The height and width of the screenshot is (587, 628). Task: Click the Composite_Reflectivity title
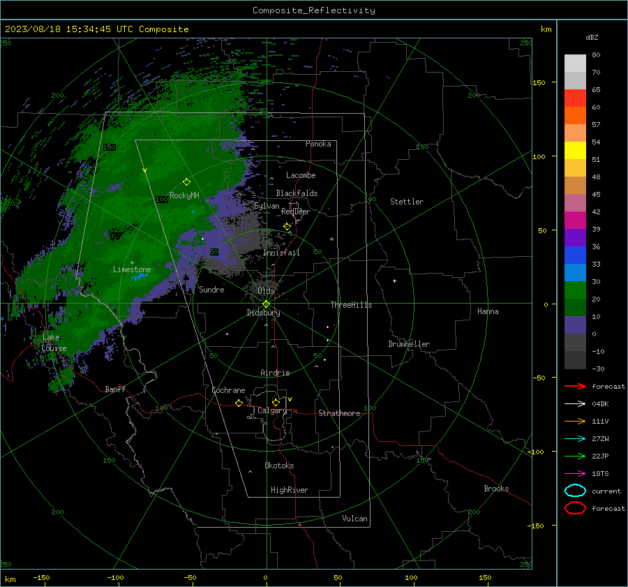[x=313, y=10]
